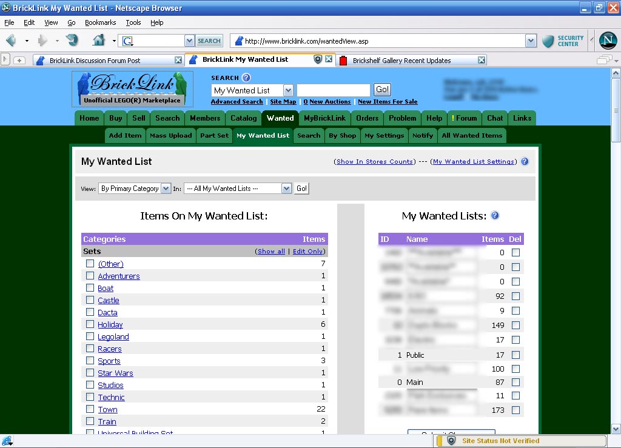The width and height of the screenshot is (621, 448).
Task: Expand the All My Wanted Lists dropdown
Action: pyautogui.click(x=286, y=189)
